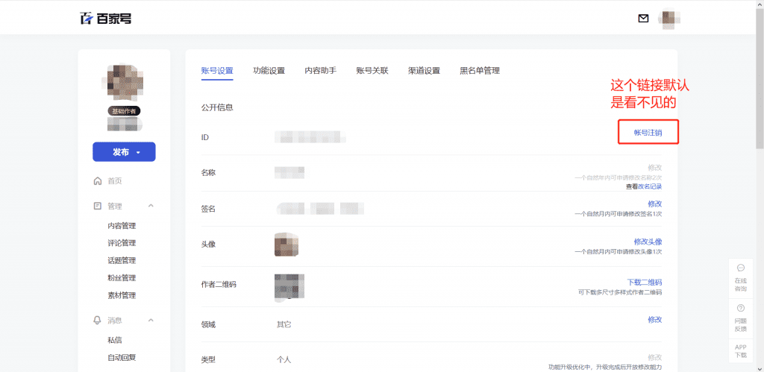The image size is (764, 372).
Task: Collapse the 管理 section chevron
Action: pos(151,206)
